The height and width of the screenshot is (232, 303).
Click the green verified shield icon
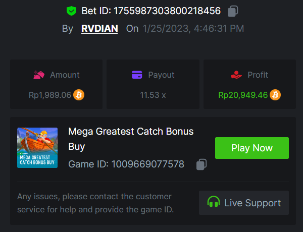tap(71, 11)
